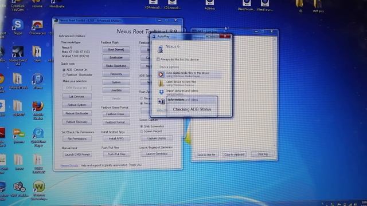Click the Windows Media Player sync icon in AutoPlay
The width and height of the screenshot is (367, 206).
[161, 74]
